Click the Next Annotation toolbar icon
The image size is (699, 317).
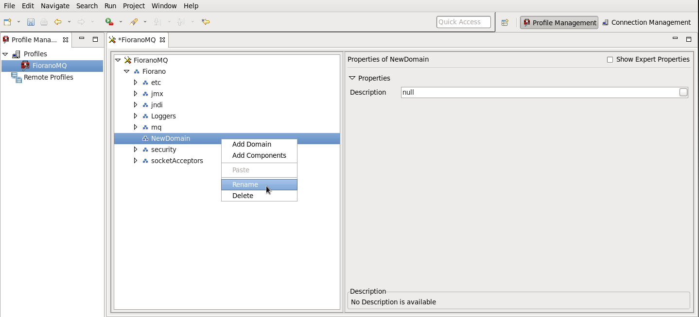click(157, 22)
